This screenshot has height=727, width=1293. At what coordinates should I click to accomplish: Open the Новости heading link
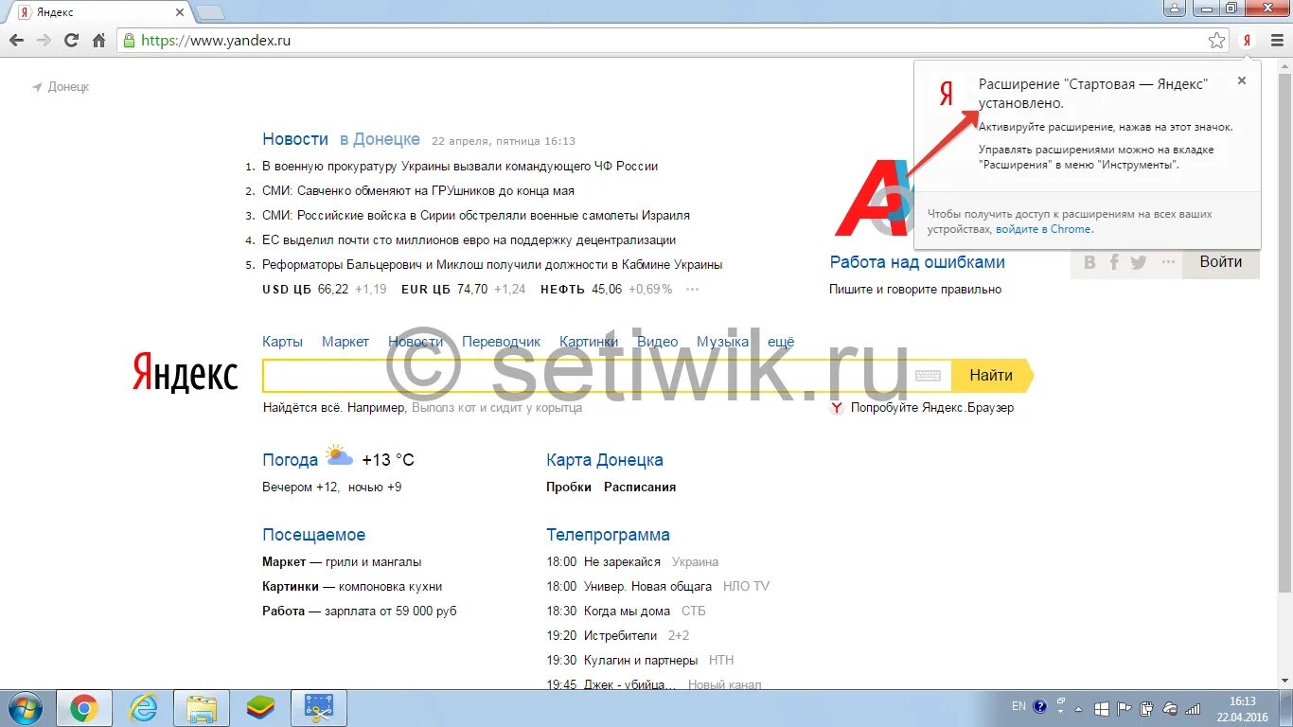point(295,139)
